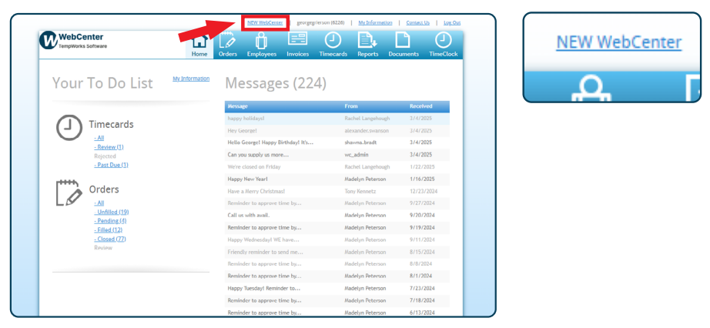Screen dimensions: 710x328
Task: Open the Past Due (1) timecards link
Action: coord(111,165)
